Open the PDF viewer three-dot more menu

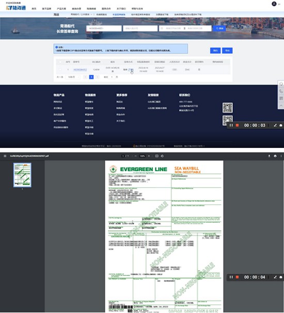tap(281, 156)
